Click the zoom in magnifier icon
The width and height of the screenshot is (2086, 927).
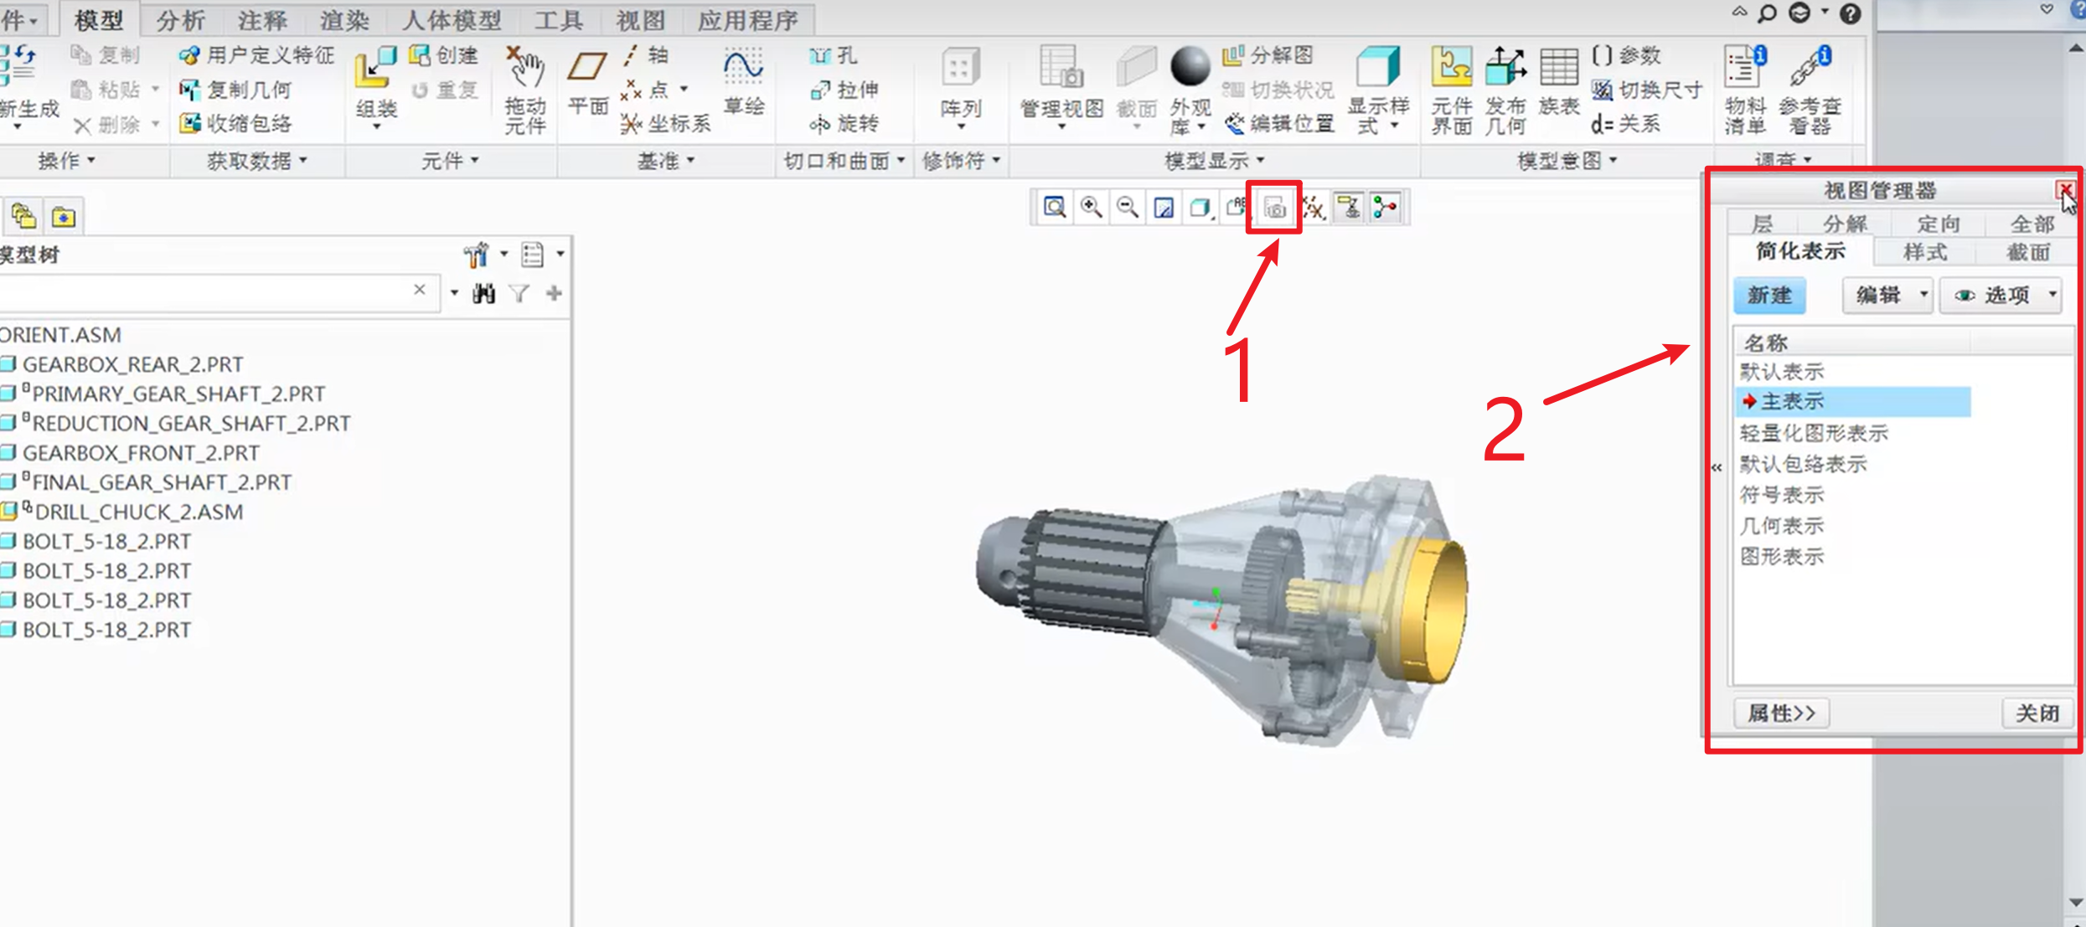click(x=1091, y=208)
